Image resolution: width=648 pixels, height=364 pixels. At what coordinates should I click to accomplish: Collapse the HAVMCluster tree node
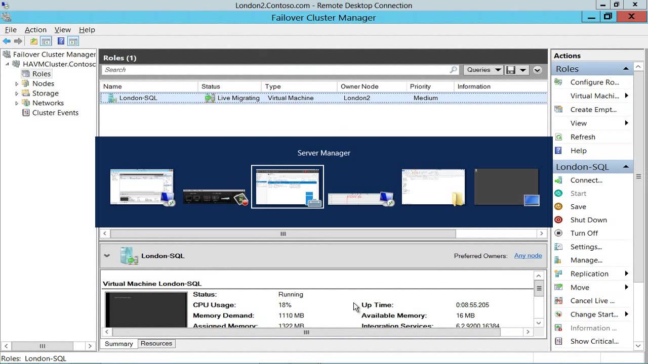pos(8,64)
